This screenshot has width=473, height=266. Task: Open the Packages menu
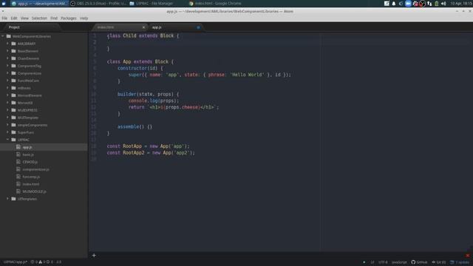69,18
